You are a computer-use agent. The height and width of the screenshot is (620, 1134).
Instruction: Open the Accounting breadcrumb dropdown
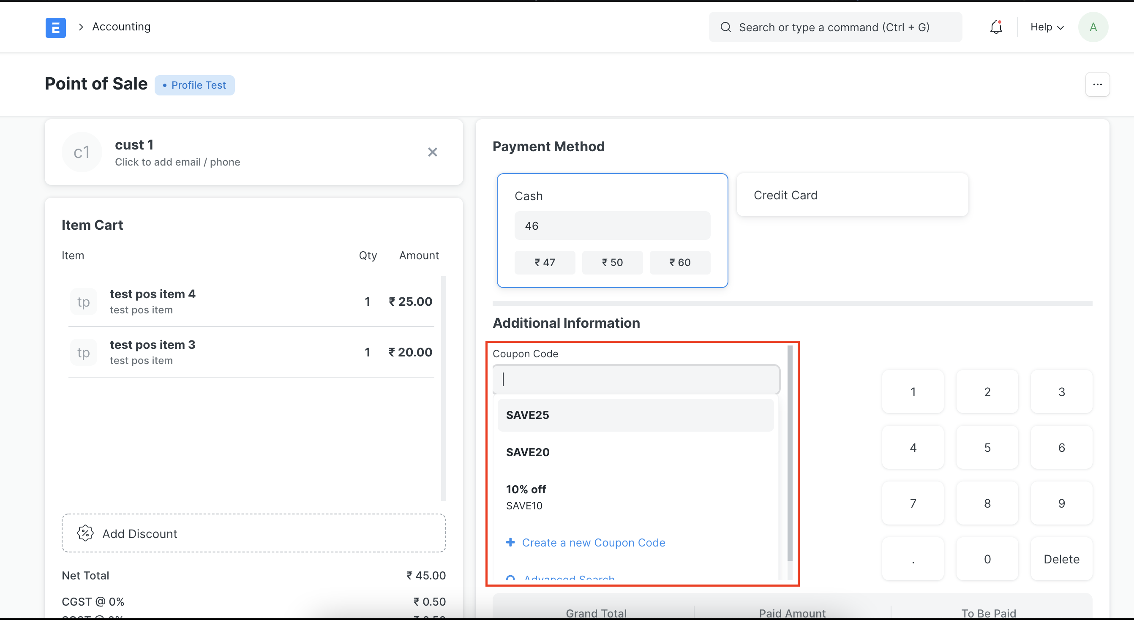[121, 26]
